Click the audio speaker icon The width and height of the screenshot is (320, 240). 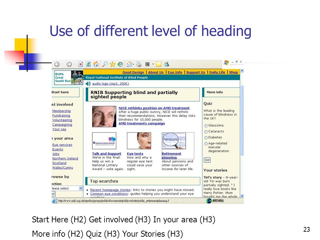(88, 84)
